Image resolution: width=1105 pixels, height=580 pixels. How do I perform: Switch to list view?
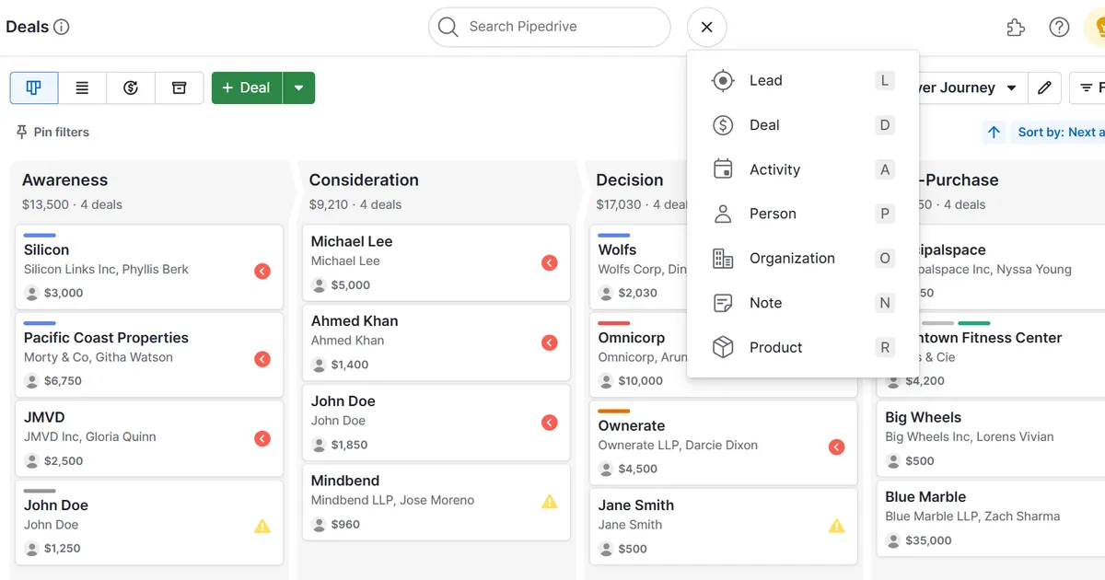(x=82, y=87)
